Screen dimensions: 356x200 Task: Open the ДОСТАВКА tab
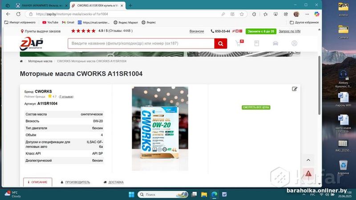click(114, 182)
